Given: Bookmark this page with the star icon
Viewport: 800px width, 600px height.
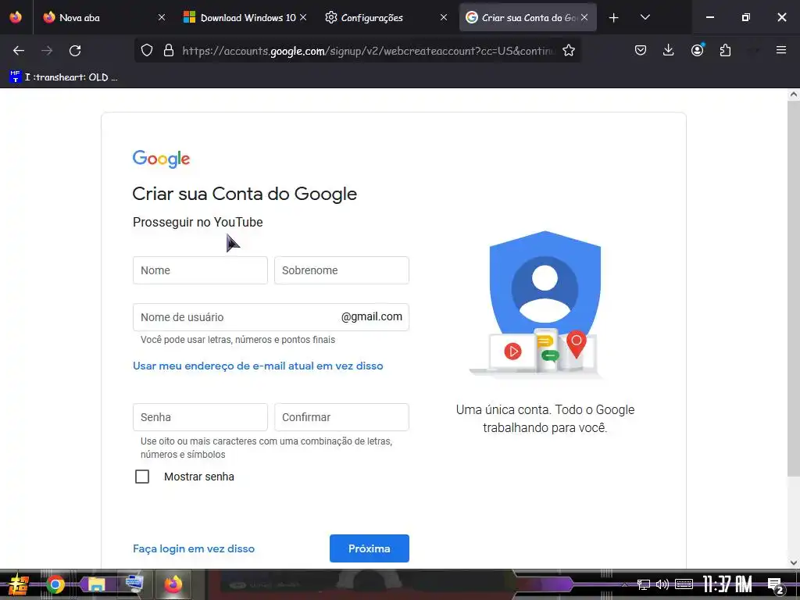Looking at the screenshot, I should coord(569,50).
